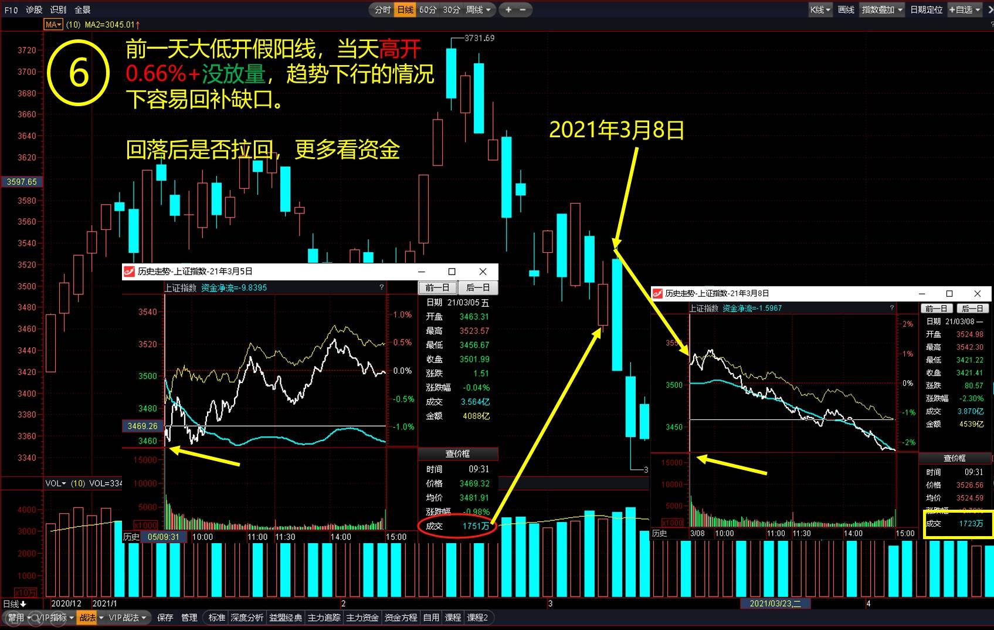Add the stock via +自选 button

coord(961,10)
